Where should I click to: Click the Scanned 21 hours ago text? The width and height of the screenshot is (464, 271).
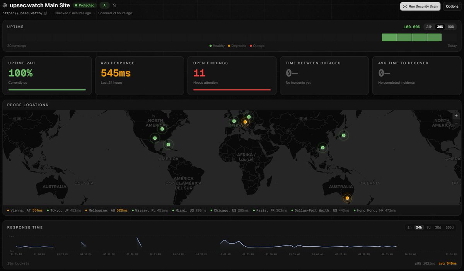coord(115,13)
